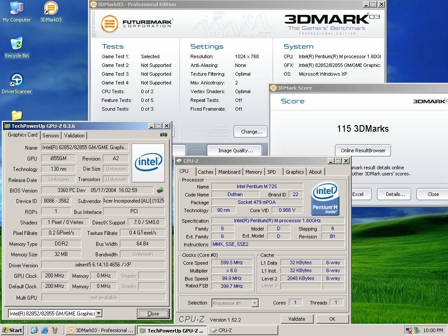Image resolution: width=448 pixels, height=336 pixels.
Task: Click the BIOS Version field in GPU-Z
Action: click(97, 190)
